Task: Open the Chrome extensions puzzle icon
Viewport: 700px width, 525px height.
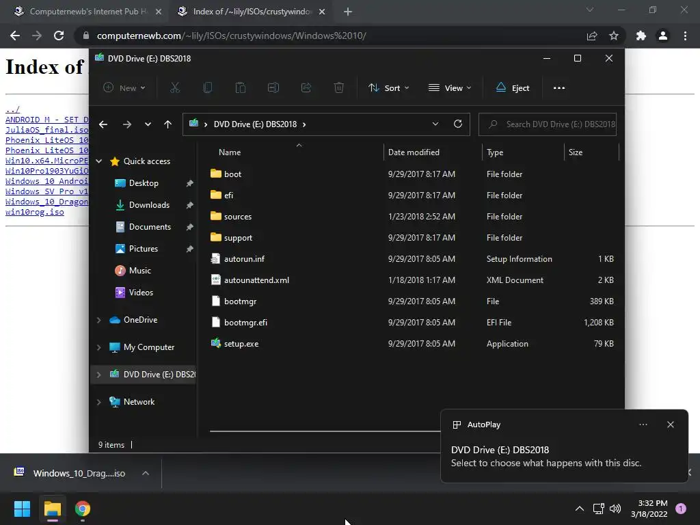Action: pos(641,36)
